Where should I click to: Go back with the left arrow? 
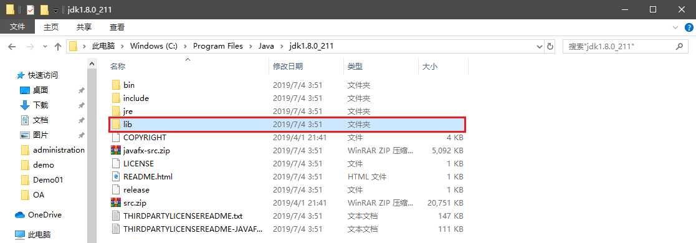click(12, 46)
